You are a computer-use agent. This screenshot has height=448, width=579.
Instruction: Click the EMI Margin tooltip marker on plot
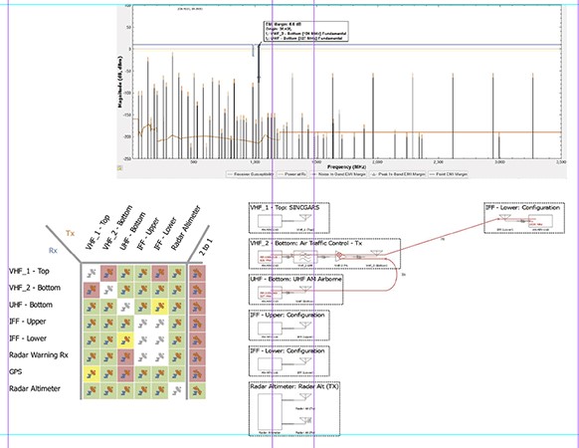(305, 31)
